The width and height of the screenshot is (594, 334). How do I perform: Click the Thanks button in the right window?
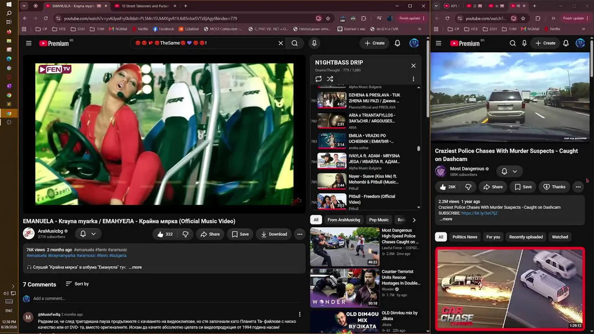coord(554,187)
